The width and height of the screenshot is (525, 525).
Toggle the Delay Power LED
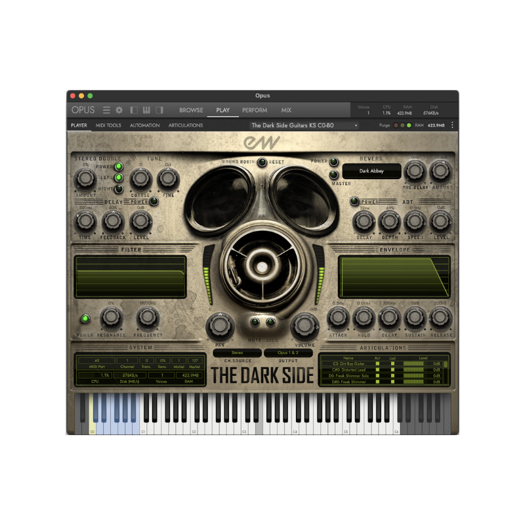(x=154, y=201)
